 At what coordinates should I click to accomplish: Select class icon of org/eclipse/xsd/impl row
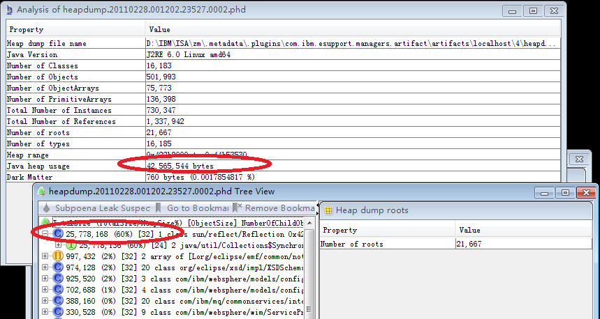pyautogui.click(x=58, y=267)
